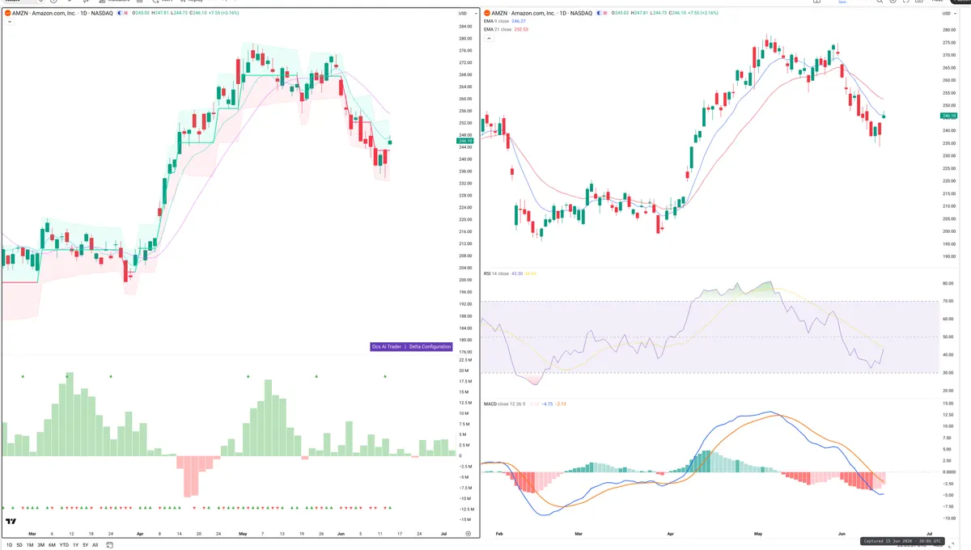971x550 pixels.
Task: Click the orange Amazon logo on left chart
Action: pos(6,13)
